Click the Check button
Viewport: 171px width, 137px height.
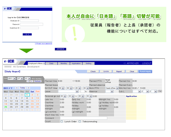tap(93, 71)
